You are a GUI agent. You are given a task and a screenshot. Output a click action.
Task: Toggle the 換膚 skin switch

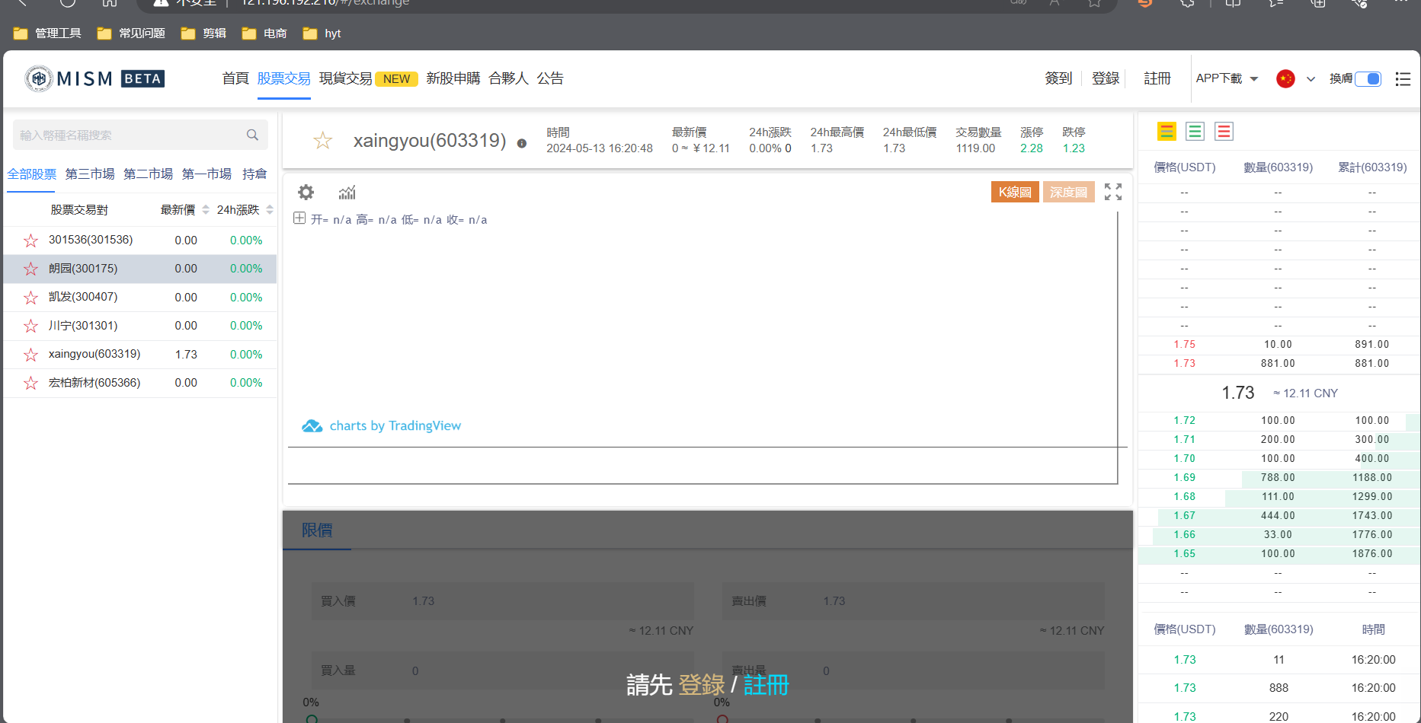[1368, 79]
